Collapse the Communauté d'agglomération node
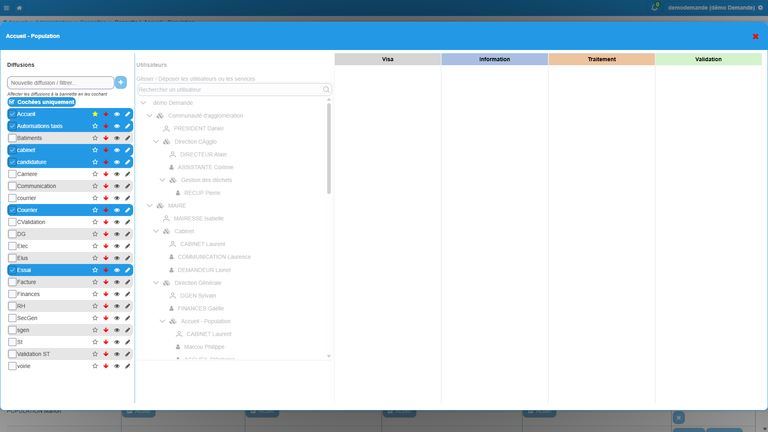 coord(150,116)
